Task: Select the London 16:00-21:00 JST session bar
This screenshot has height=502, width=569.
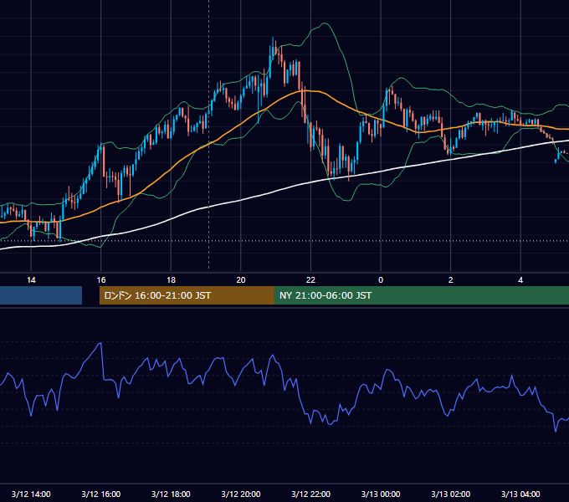Action: click(x=187, y=295)
